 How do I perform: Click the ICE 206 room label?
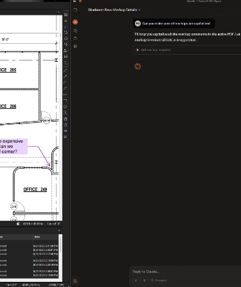pyautogui.click(x=8, y=106)
